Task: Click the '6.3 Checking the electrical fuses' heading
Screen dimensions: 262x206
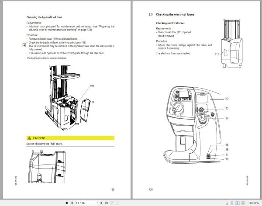Action: click(x=172, y=14)
